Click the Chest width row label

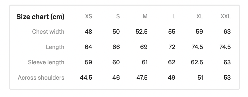[48, 32]
